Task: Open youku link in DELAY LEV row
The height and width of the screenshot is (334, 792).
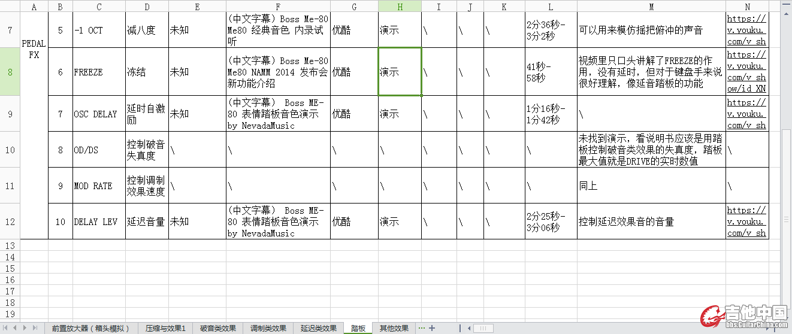Action: click(746, 221)
